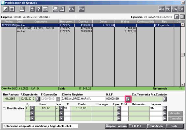Screen dimensions: 186x130
Task: Click the square icon next to Ejercicio
Action: click(x=177, y=17)
